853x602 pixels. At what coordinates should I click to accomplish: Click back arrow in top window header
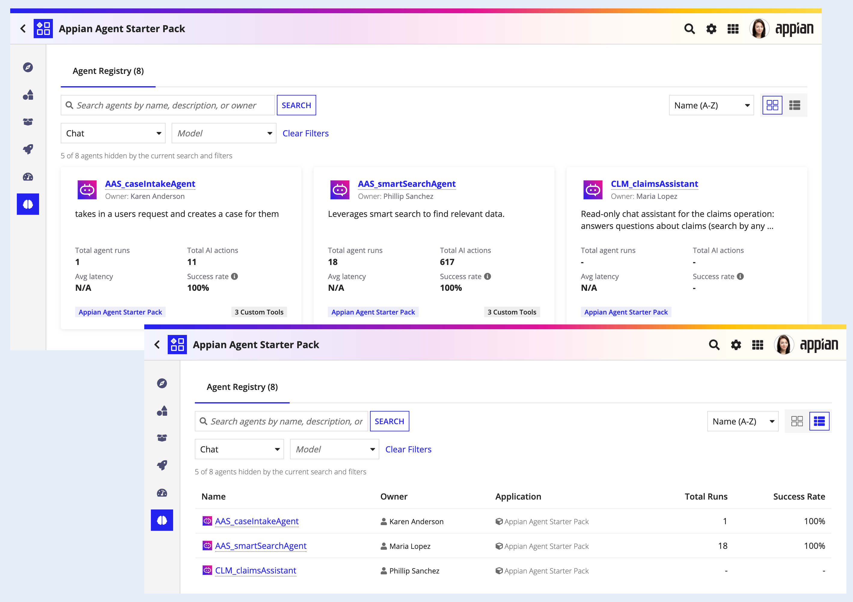pyautogui.click(x=23, y=29)
